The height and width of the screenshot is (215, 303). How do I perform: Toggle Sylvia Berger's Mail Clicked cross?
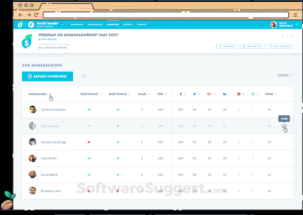click(118, 126)
